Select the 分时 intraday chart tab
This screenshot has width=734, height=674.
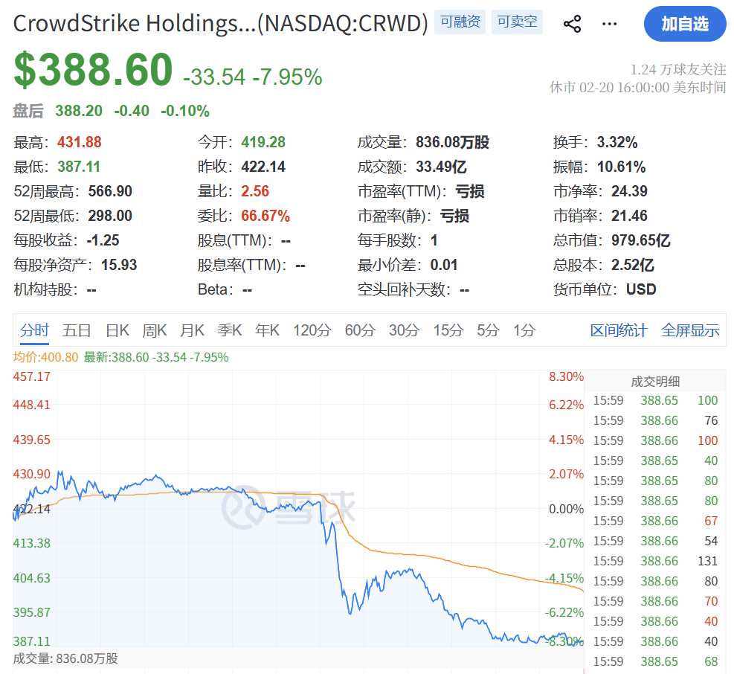tap(35, 330)
